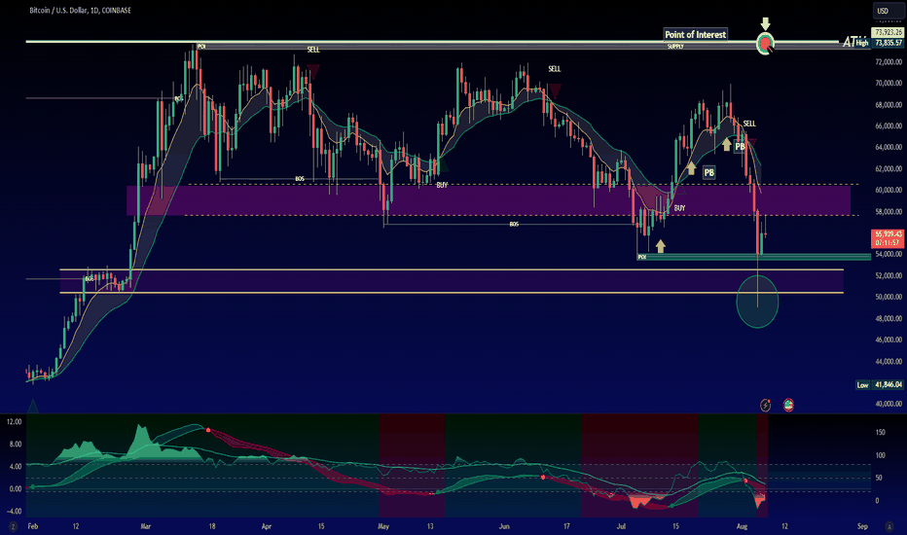The image size is (907, 535).
Task: Select the POI label at the March high
Action: tap(201, 47)
